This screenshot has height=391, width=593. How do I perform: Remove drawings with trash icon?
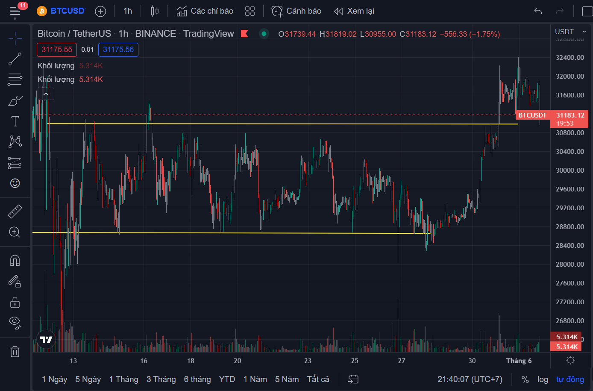pos(15,351)
